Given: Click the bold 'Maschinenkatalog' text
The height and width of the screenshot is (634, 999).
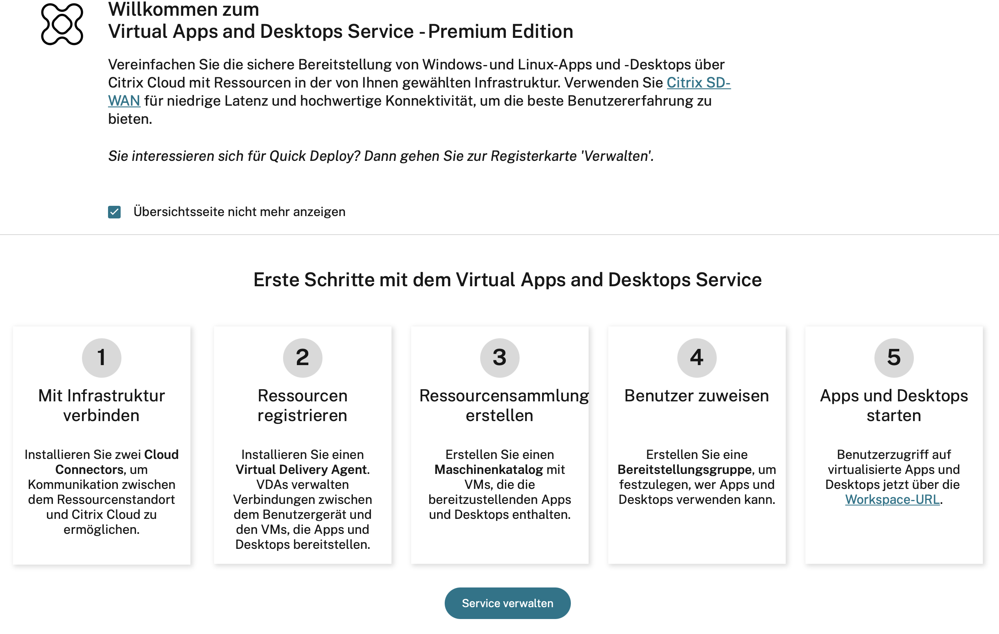Looking at the screenshot, I should tap(488, 469).
